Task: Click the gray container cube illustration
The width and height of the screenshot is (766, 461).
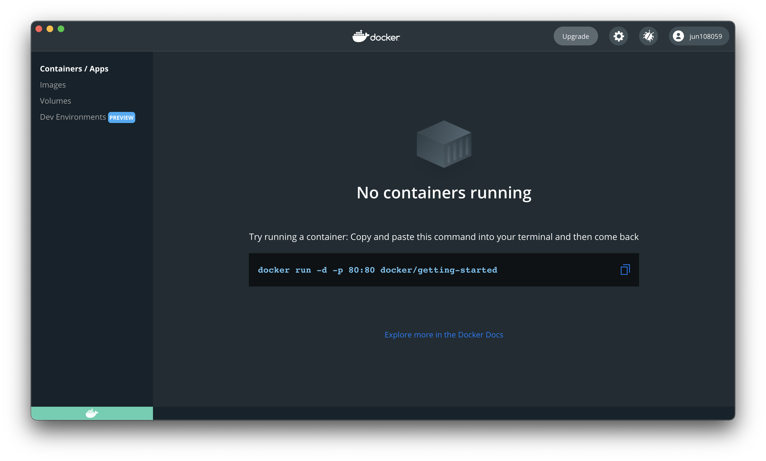Action: [x=444, y=144]
